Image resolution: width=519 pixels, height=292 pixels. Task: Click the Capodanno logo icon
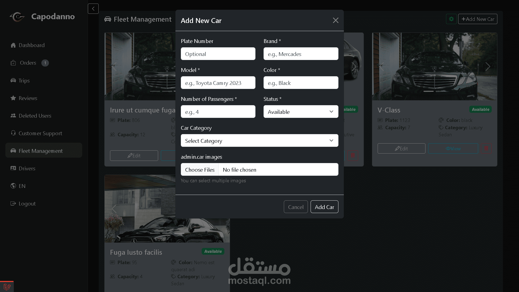(x=17, y=17)
